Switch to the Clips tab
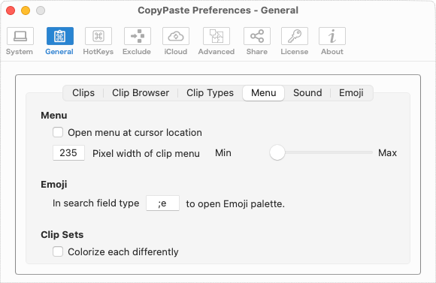Viewport: 436px width, 283px height. [x=83, y=93]
